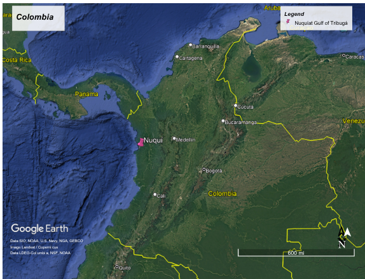Click the yellow 'Aruba' label
The height and width of the screenshot is (279, 365).
272,8
